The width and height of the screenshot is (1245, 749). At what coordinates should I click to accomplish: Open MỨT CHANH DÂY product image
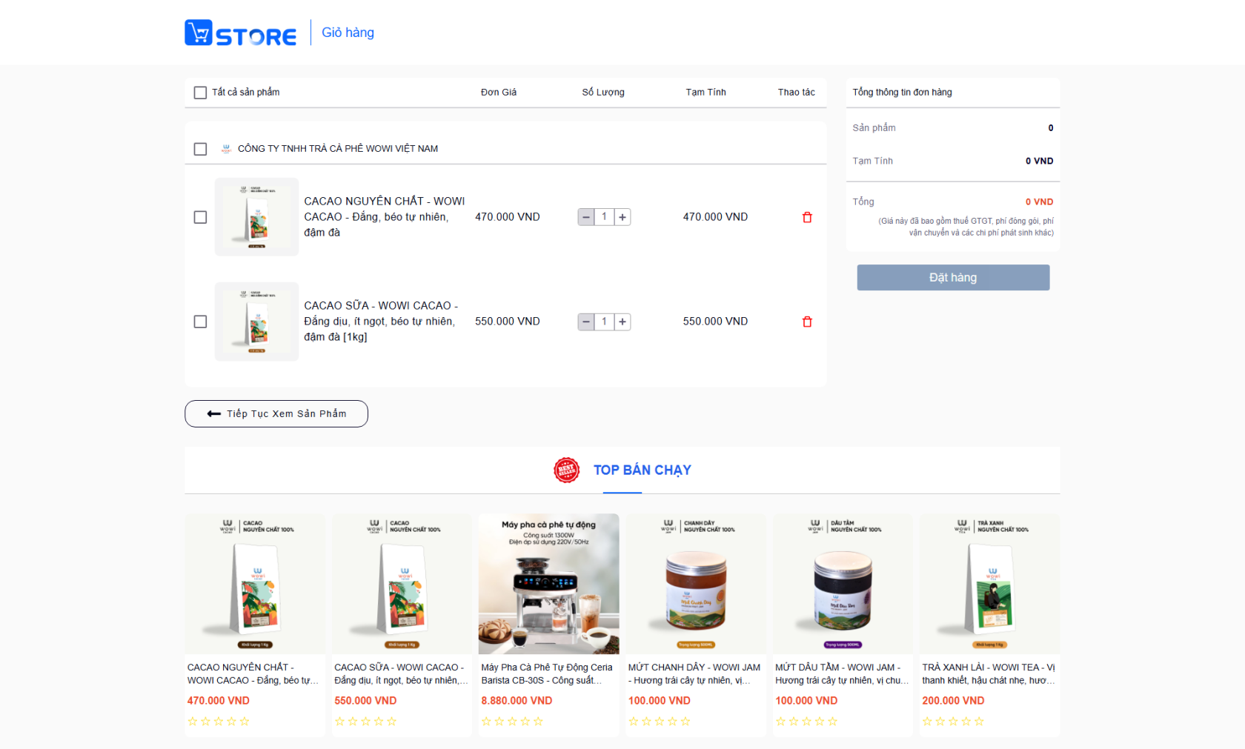click(x=696, y=584)
